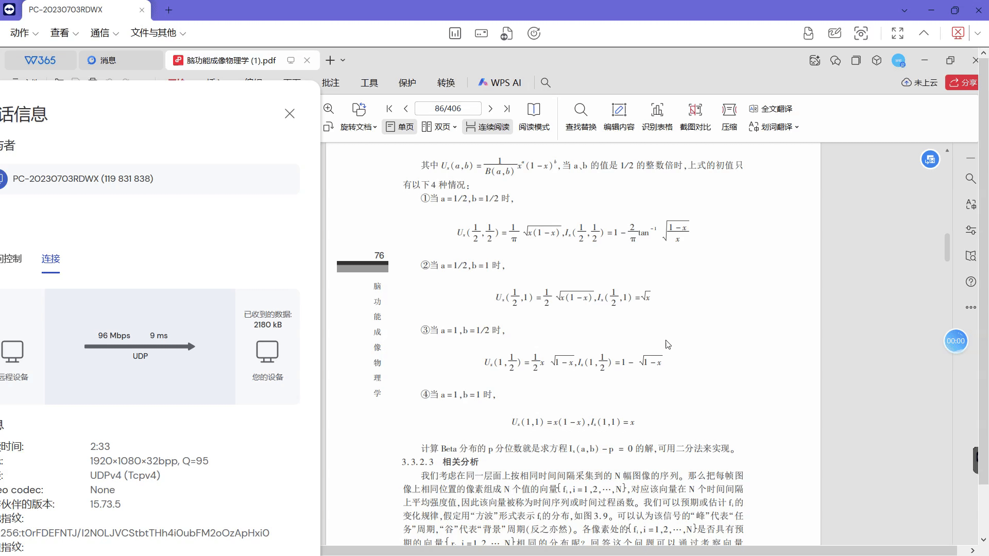
Task: Click the red Share button
Action: pyautogui.click(x=962, y=82)
